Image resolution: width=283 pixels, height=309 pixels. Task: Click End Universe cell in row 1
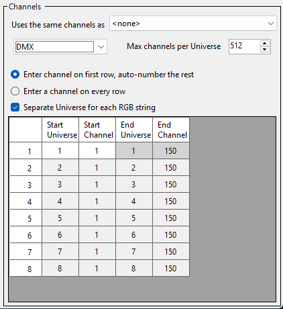coord(134,151)
